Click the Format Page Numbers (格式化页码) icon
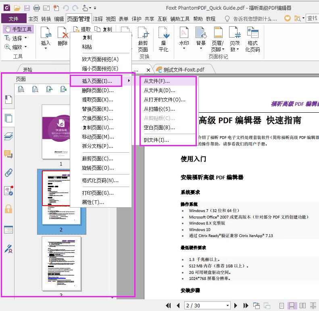The image size is (319, 311). point(252,38)
